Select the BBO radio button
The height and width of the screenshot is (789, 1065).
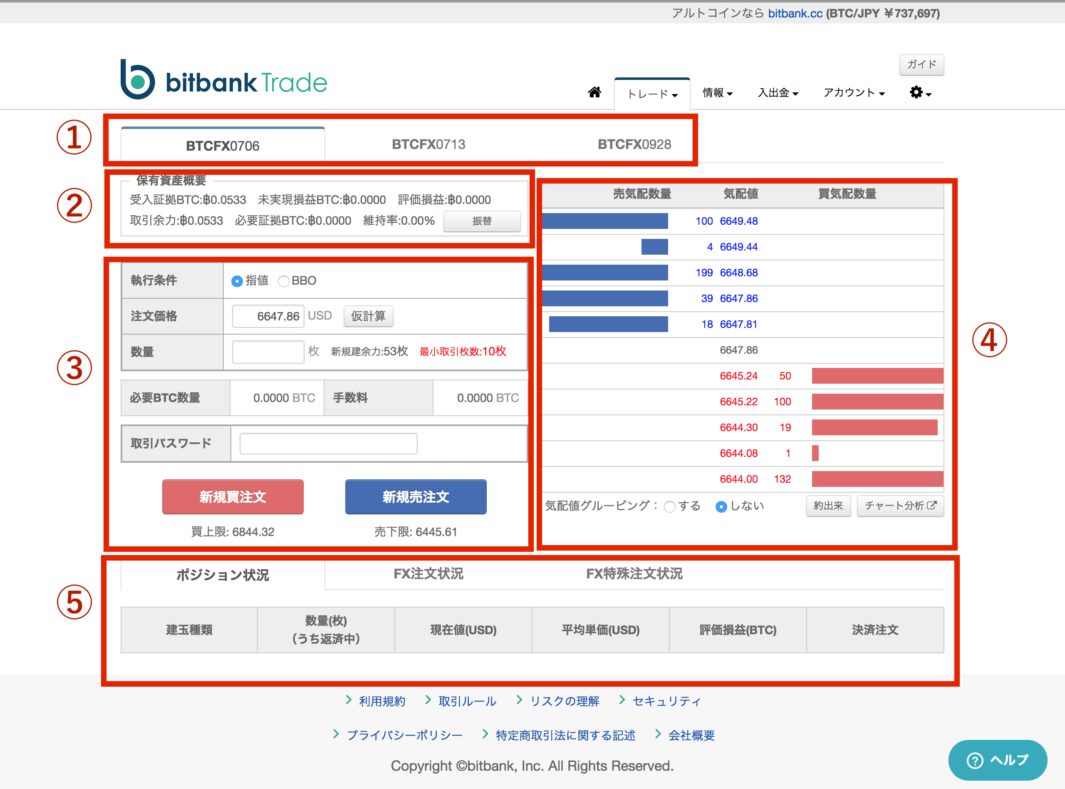284,281
